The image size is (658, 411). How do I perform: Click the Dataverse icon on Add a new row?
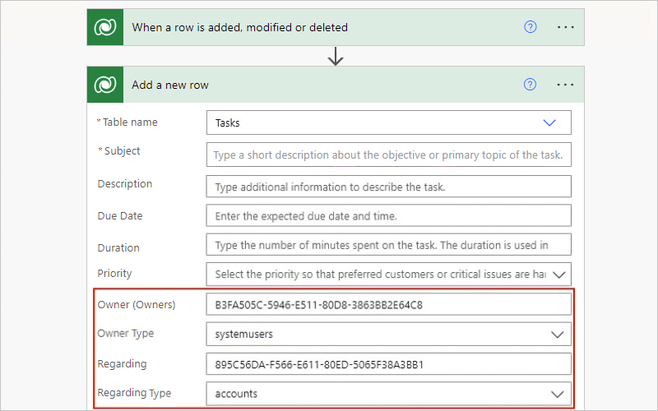tap(105, 85)
